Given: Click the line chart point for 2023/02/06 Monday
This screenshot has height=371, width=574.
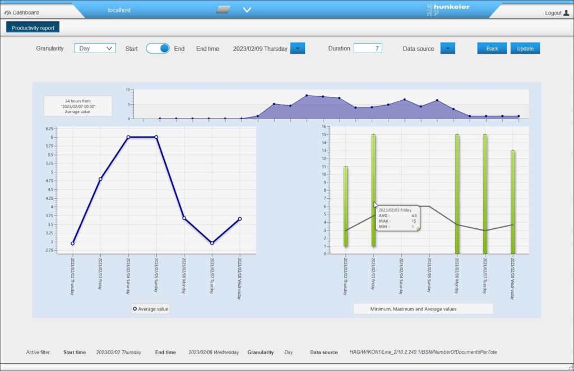Looking at the screenshot, I should coord(184,218).
